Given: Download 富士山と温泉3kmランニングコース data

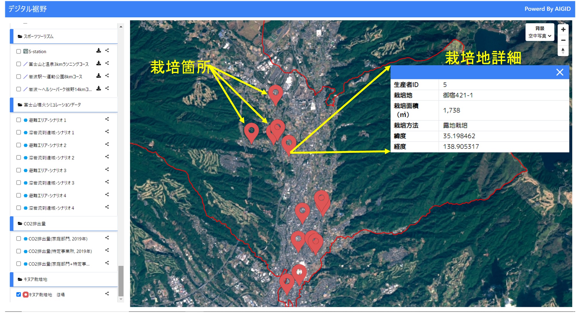Looking at the screenshot, I should [x=98, y=63].
